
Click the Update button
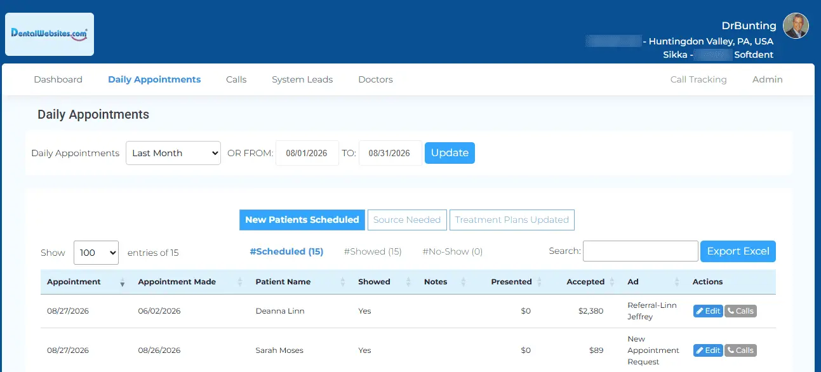(x=450, y=153)
